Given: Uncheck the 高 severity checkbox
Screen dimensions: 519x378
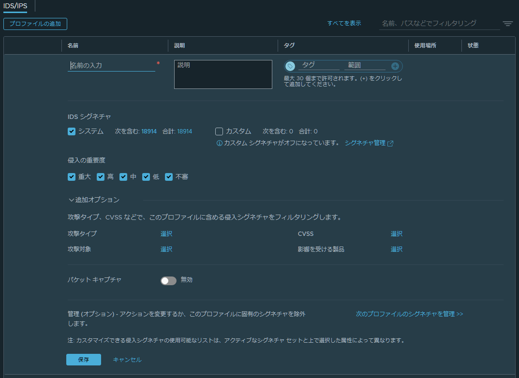Looking at the screenshot, I should (101, 177).
